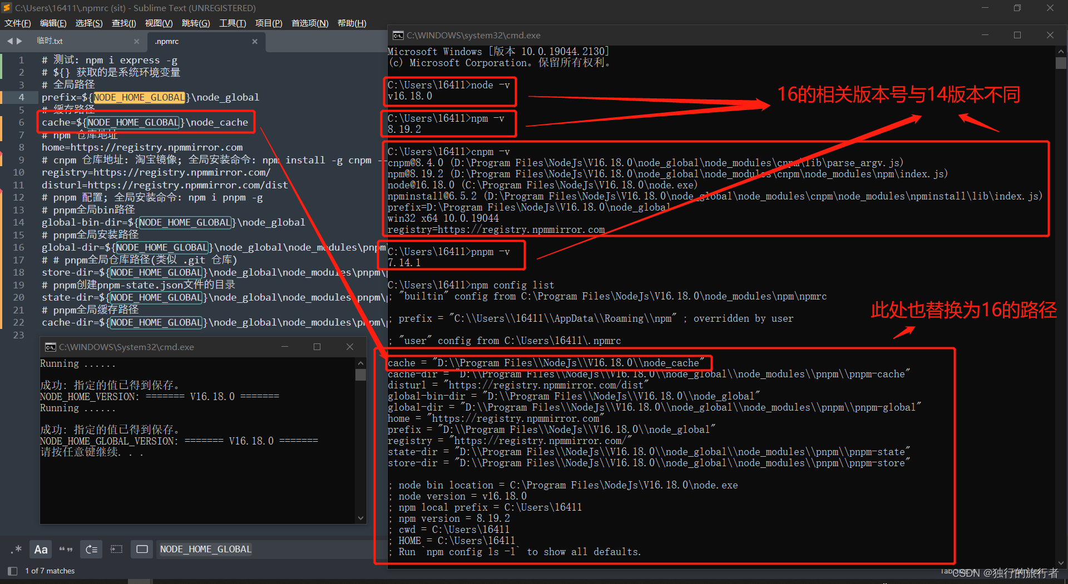Restore the Sublime Text window size
This screenshot has width=1068, height=584.
pyautogui.click(x=1017, y=8)
